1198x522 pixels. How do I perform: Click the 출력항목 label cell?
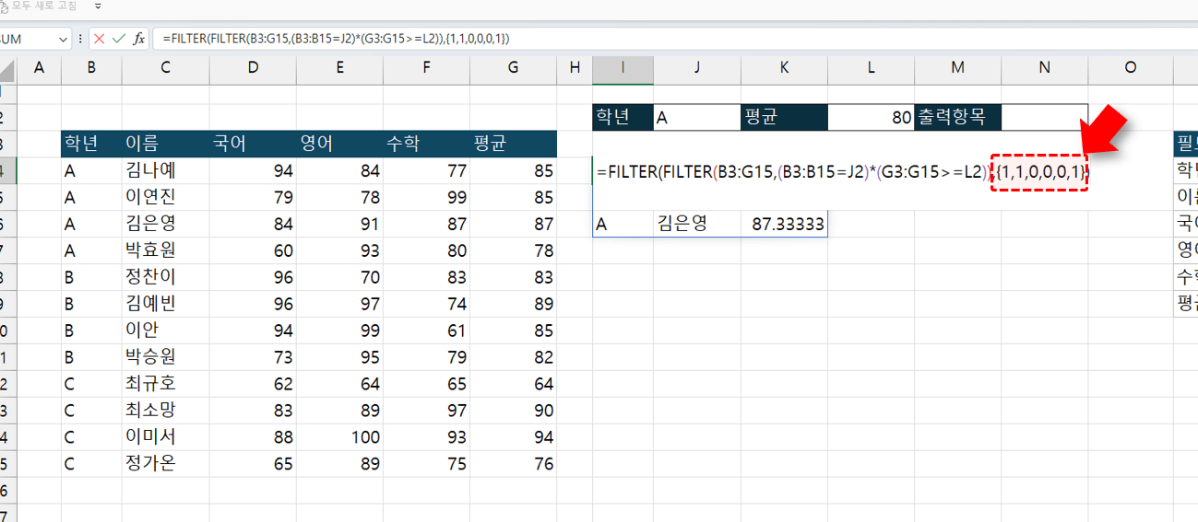957,117
